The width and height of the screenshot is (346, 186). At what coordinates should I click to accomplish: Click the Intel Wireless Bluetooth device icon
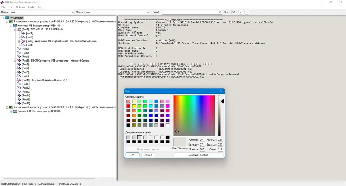click(x=19, y=80)
